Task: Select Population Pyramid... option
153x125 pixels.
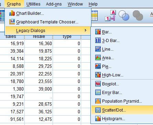Action: [x=122, y=101]
